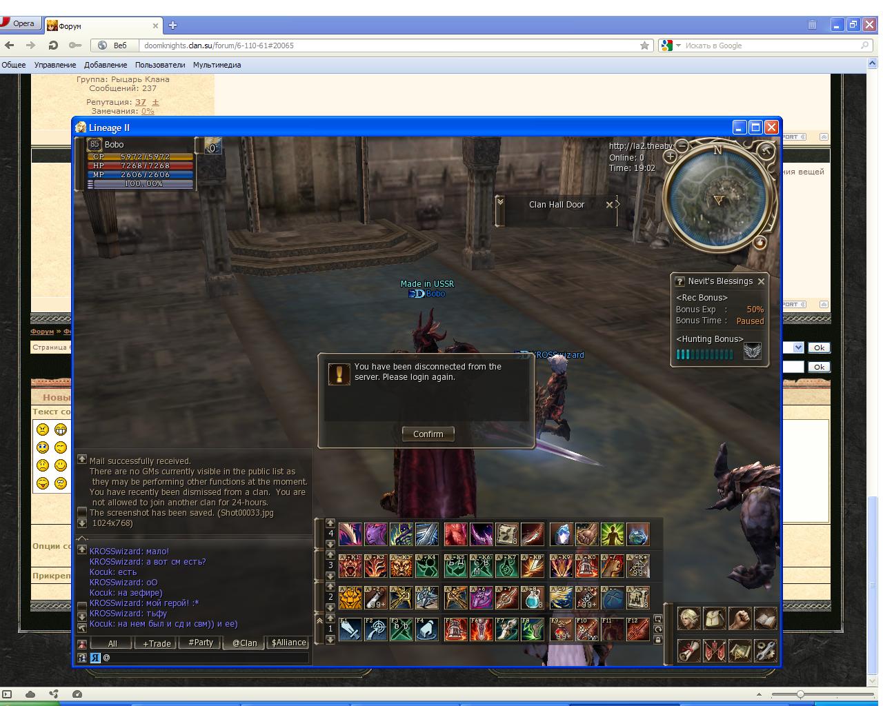Click the F4 pick-up hand shortcut
This screenshot has height=706, width=883.
point(426,629)
